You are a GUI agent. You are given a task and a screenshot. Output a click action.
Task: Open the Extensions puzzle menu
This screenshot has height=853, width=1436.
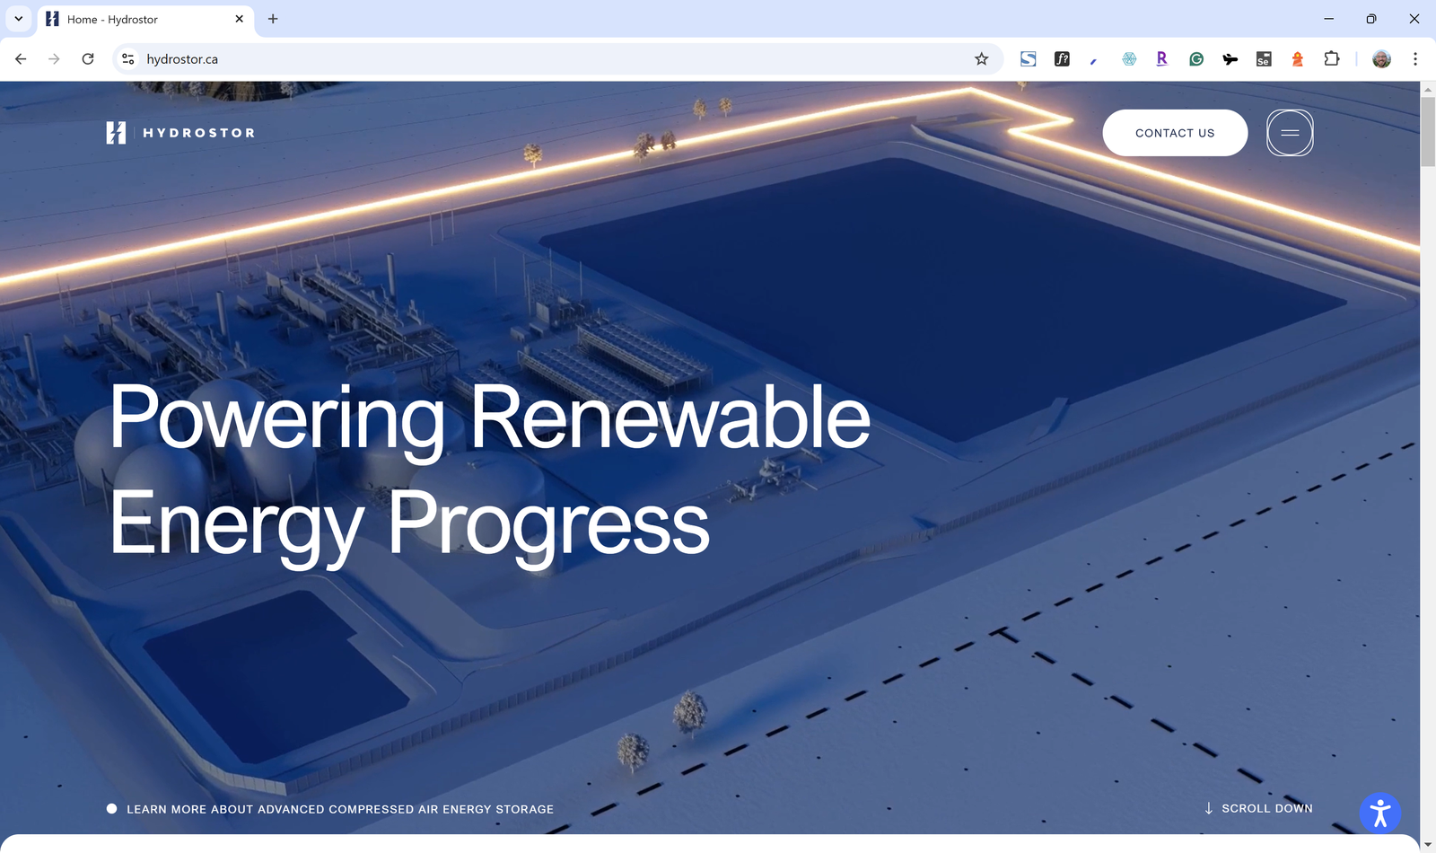click(x=1332, y=59)
